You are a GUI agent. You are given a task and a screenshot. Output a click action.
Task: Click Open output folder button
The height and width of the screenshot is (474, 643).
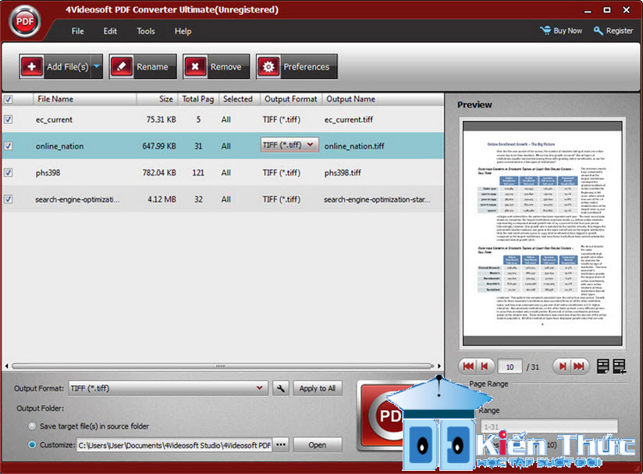(318, 445)
